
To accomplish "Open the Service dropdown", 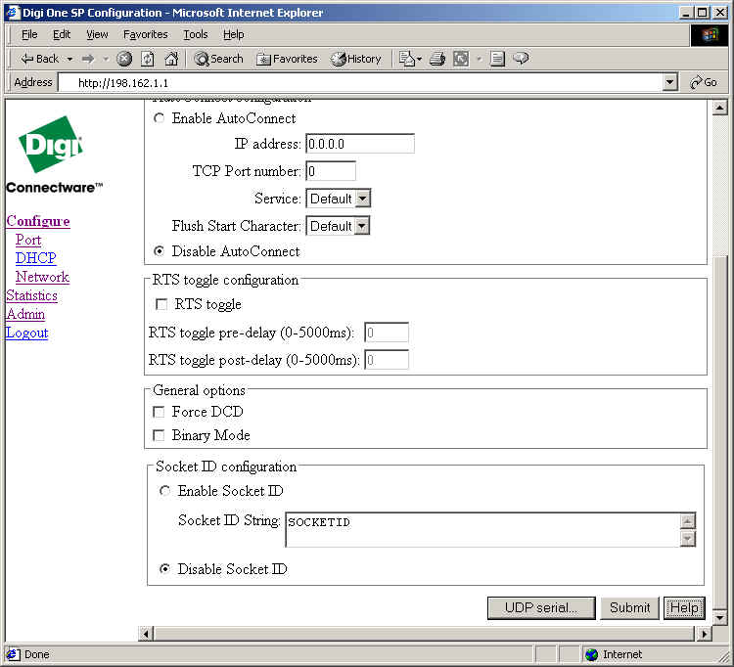I will [x=338, y=199].
